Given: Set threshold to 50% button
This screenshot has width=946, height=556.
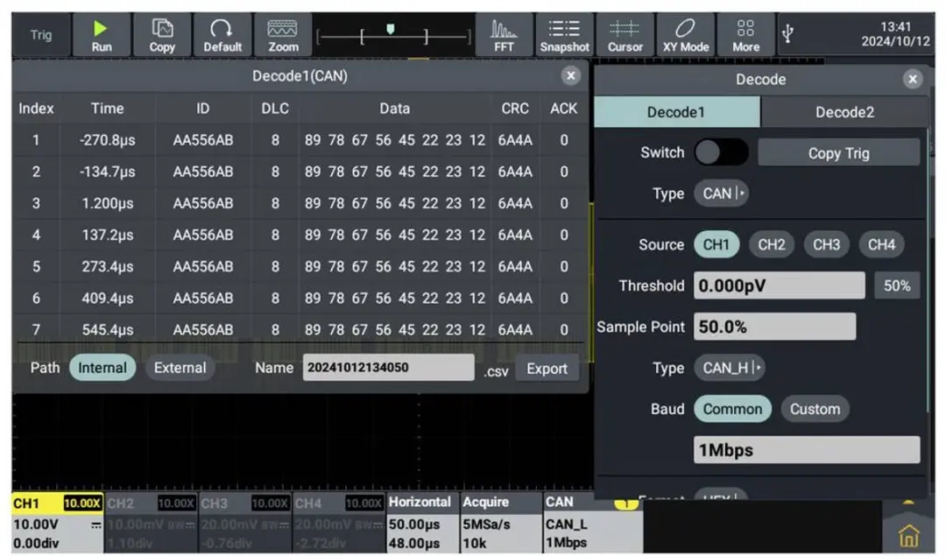Looking at the screenshot, I should (897, 285).
